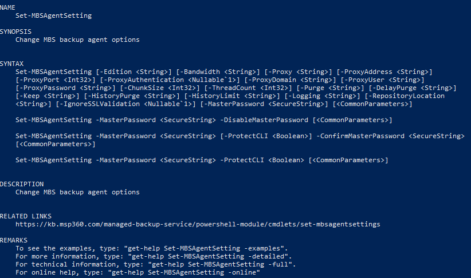The width and height of the screenshot is (471, 278).
Task: Click the -Bandwidth parameter text
Action: (x=200, y=72)
